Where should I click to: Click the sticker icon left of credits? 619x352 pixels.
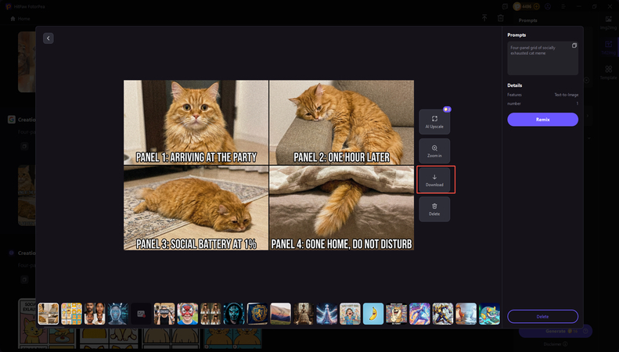(x=505, y=6)
